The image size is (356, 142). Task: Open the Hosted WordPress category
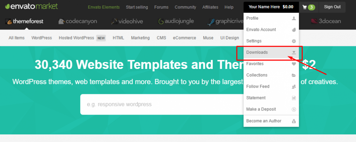coord(76,38)
